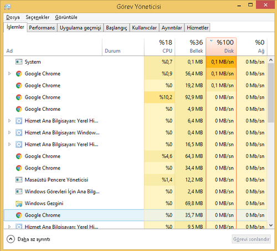The width and height of the screenshot is (277, 251).
Task: Sort by the Bellek column header
Action: pyautogui.click(x=191, y=47)
